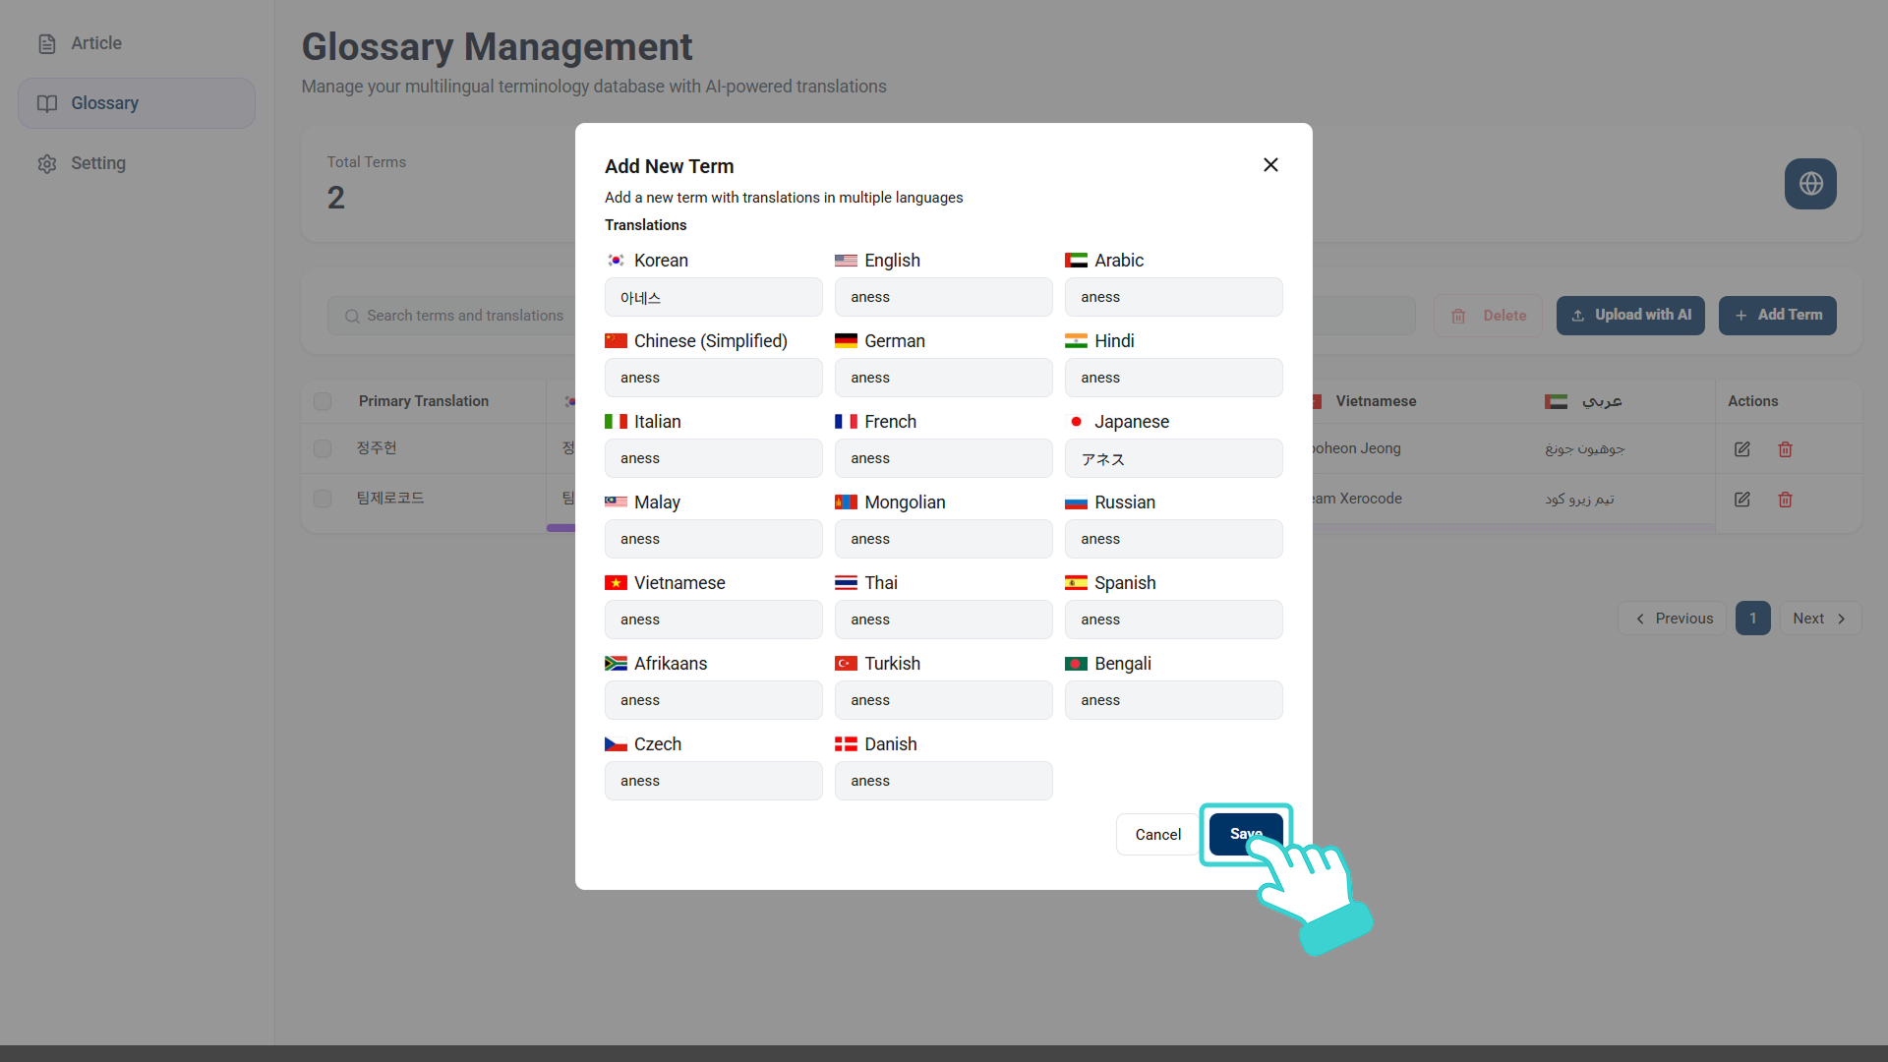Click trash icon for 정주헌 row
1888x1062 pixels.
coord(1785,449)
